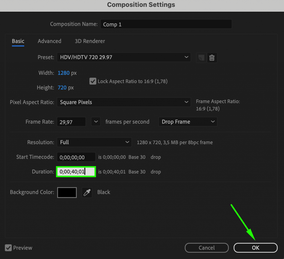Click the Duration timecode field
This screenshot has height=259, width=284.
[76, 171]
